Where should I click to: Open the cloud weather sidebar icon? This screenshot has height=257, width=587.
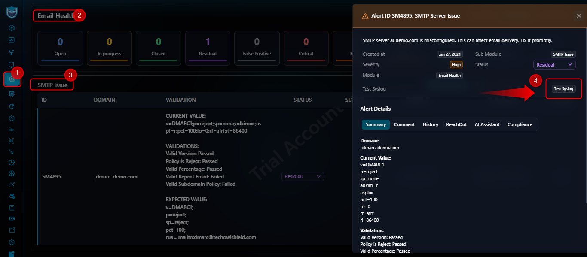tap(12, 197)
